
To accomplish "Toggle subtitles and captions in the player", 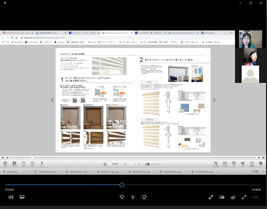I will click(x=22, y=197).
